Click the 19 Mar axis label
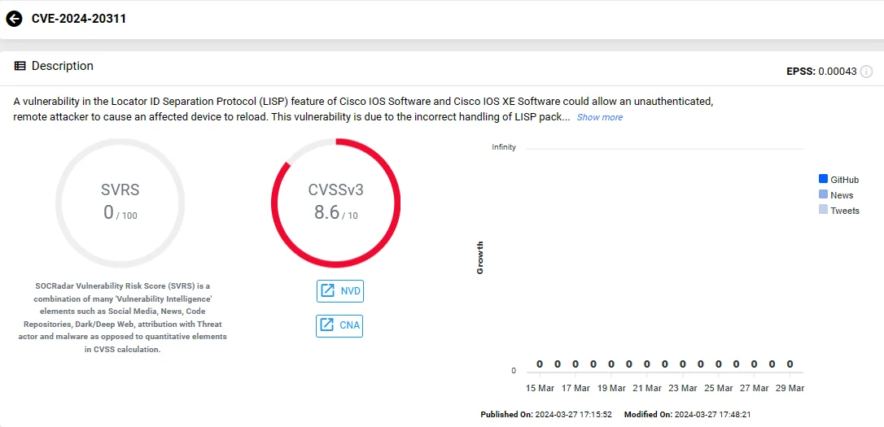Screen dimensions: 884x427 [611, 388]
